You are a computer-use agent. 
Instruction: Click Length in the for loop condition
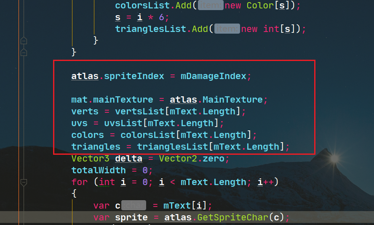[230, 182]
